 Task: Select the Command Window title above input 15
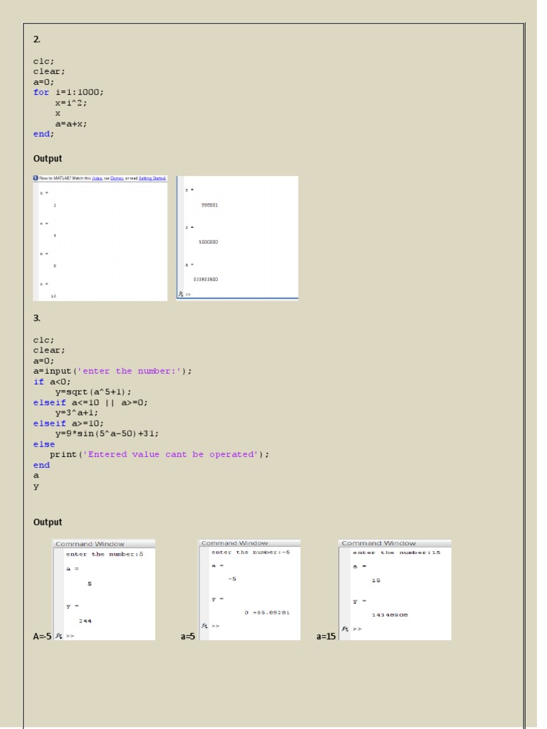[377, 543]
